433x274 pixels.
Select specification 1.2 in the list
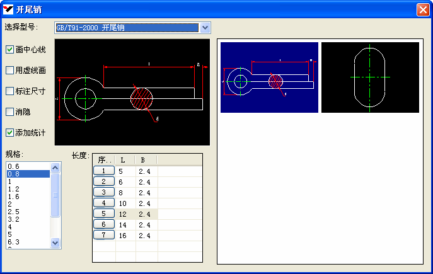pyautogui.click(x=28, y=189)
